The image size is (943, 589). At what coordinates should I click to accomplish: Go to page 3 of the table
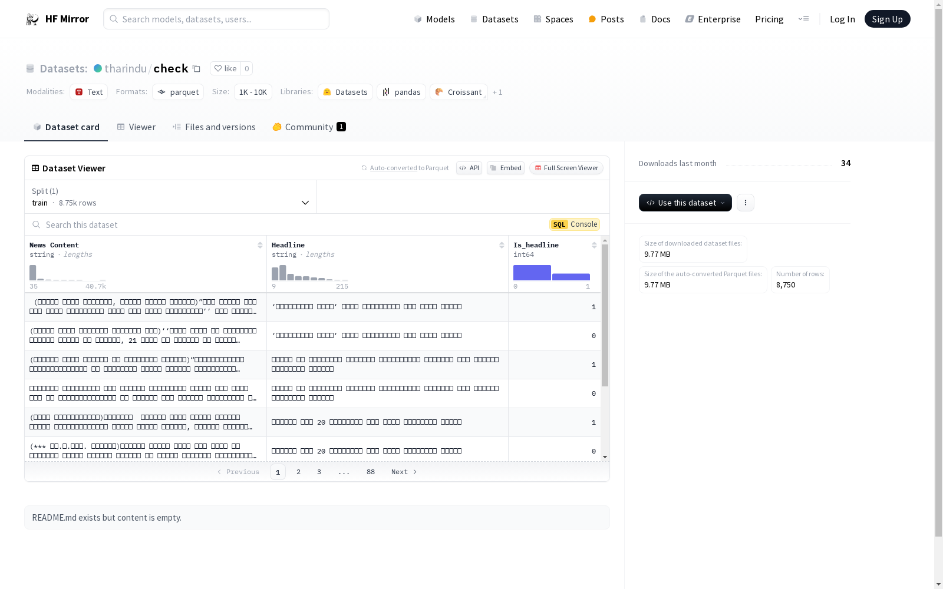pyautogui.click(x=319, y=472)
